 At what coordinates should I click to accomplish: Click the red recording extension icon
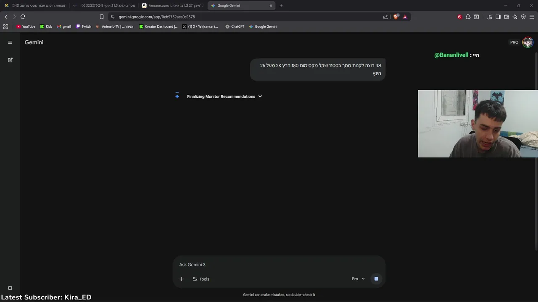[x=459, y=17]
